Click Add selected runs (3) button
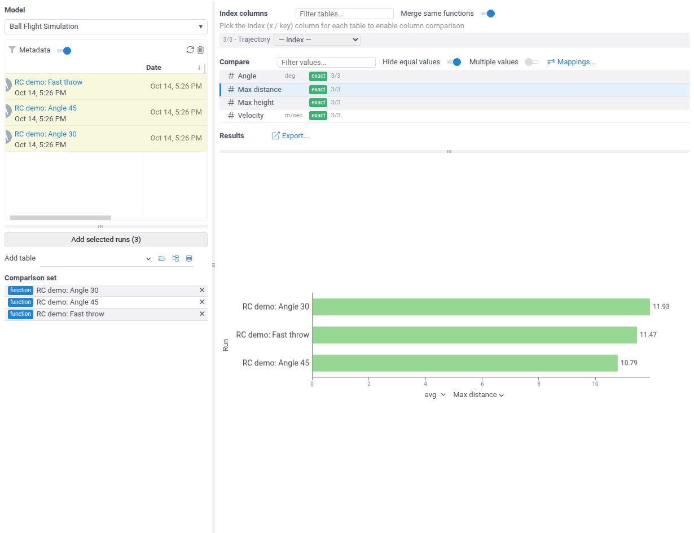The width and height of the screenshot is (694, 533). (106, 240)
